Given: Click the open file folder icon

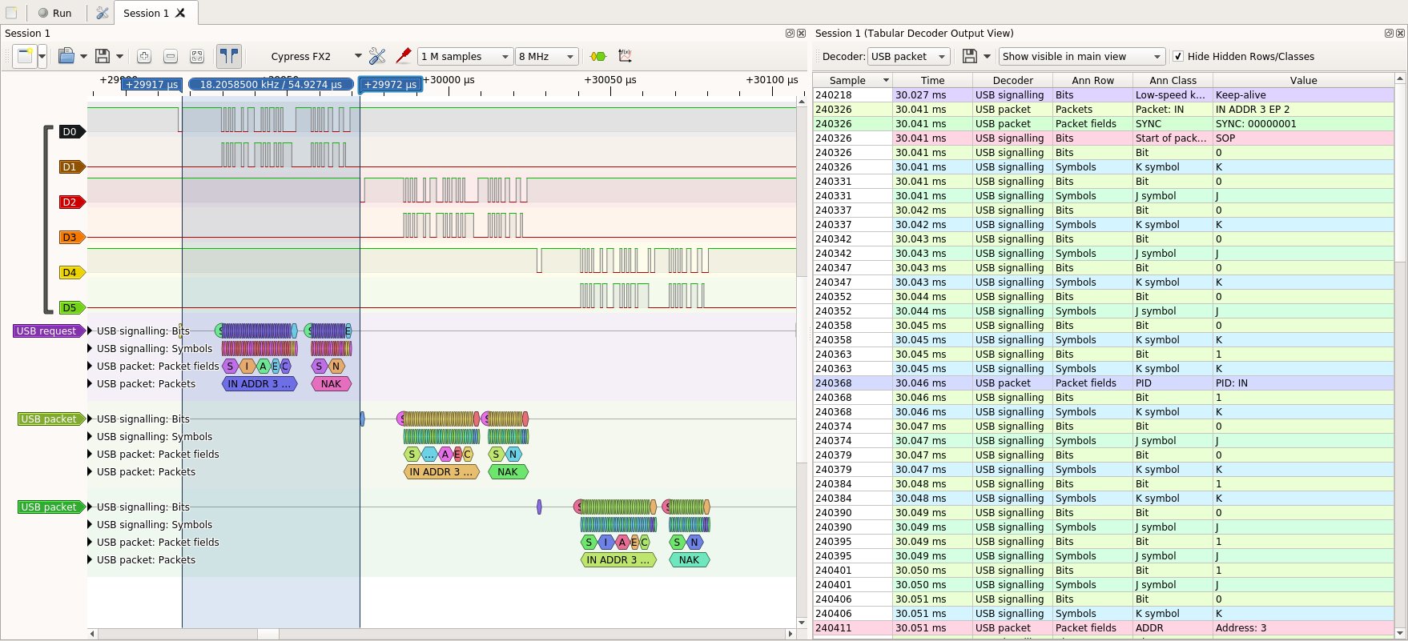Looking at the screenshot, I should tap(66, 56).
